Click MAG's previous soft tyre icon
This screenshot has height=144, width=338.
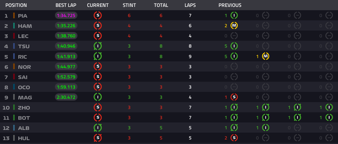tap(234, 97)
